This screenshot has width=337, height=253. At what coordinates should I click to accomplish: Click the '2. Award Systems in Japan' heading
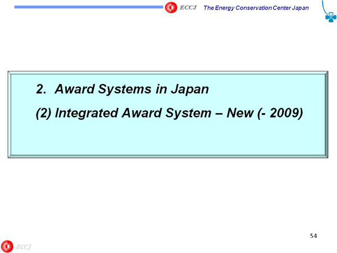(122, 89)
